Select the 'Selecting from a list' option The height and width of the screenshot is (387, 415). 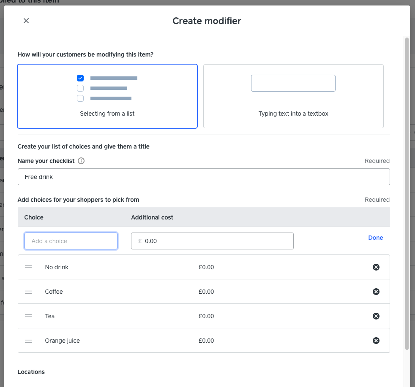(x=107, y=96)
